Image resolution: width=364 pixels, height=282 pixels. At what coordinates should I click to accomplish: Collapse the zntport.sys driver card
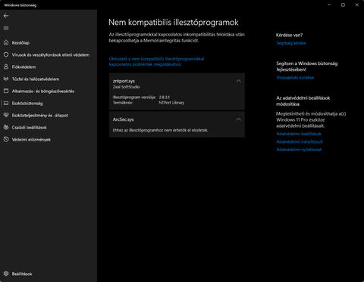click(x=238, y=81)
